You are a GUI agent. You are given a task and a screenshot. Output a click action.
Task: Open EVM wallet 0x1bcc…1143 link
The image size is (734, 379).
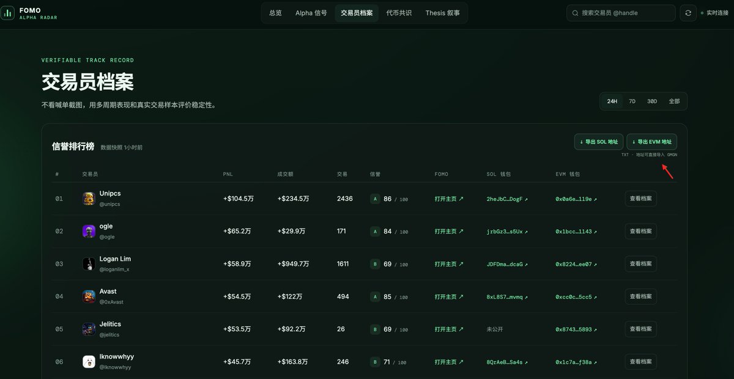coord(576,231)
